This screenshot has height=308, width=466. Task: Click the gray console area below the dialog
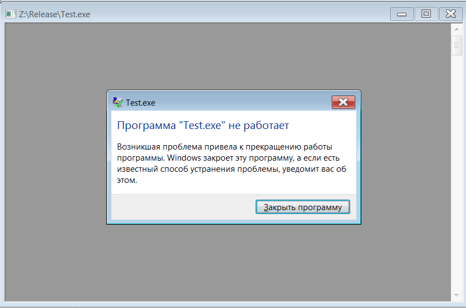(x=228, y=262)
